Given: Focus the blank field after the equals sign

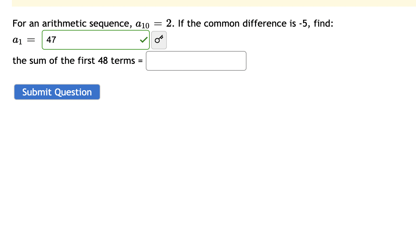Looking at the screenshot, I should [196, 61].
